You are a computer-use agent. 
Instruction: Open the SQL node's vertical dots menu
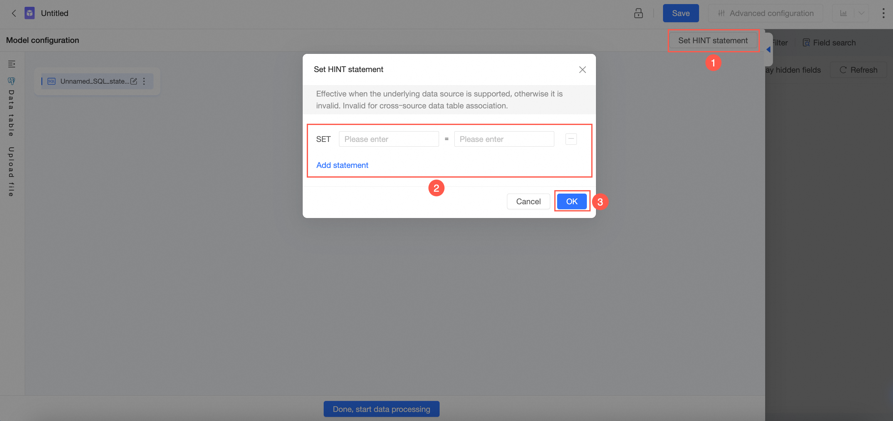144,81
